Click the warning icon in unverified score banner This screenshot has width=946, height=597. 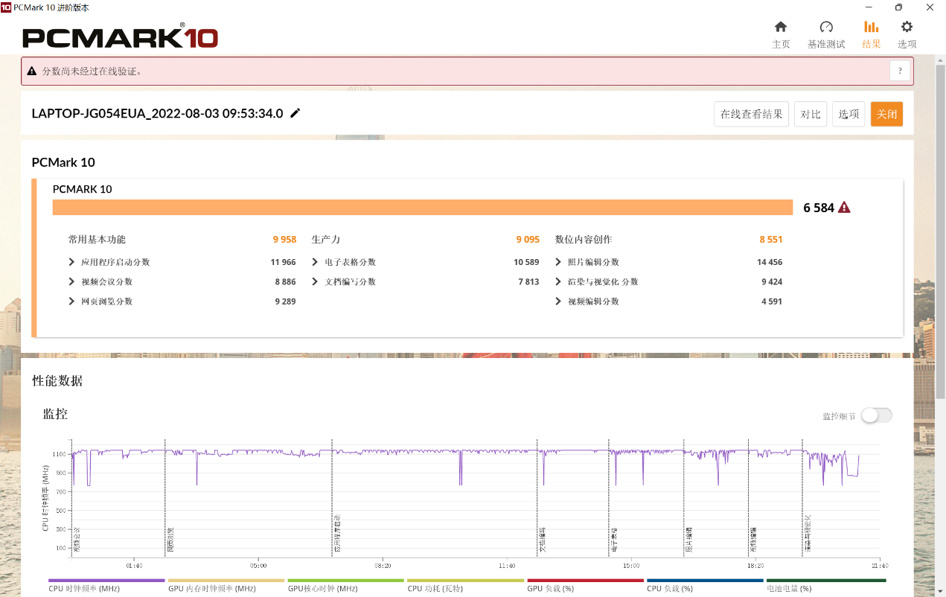32,71
